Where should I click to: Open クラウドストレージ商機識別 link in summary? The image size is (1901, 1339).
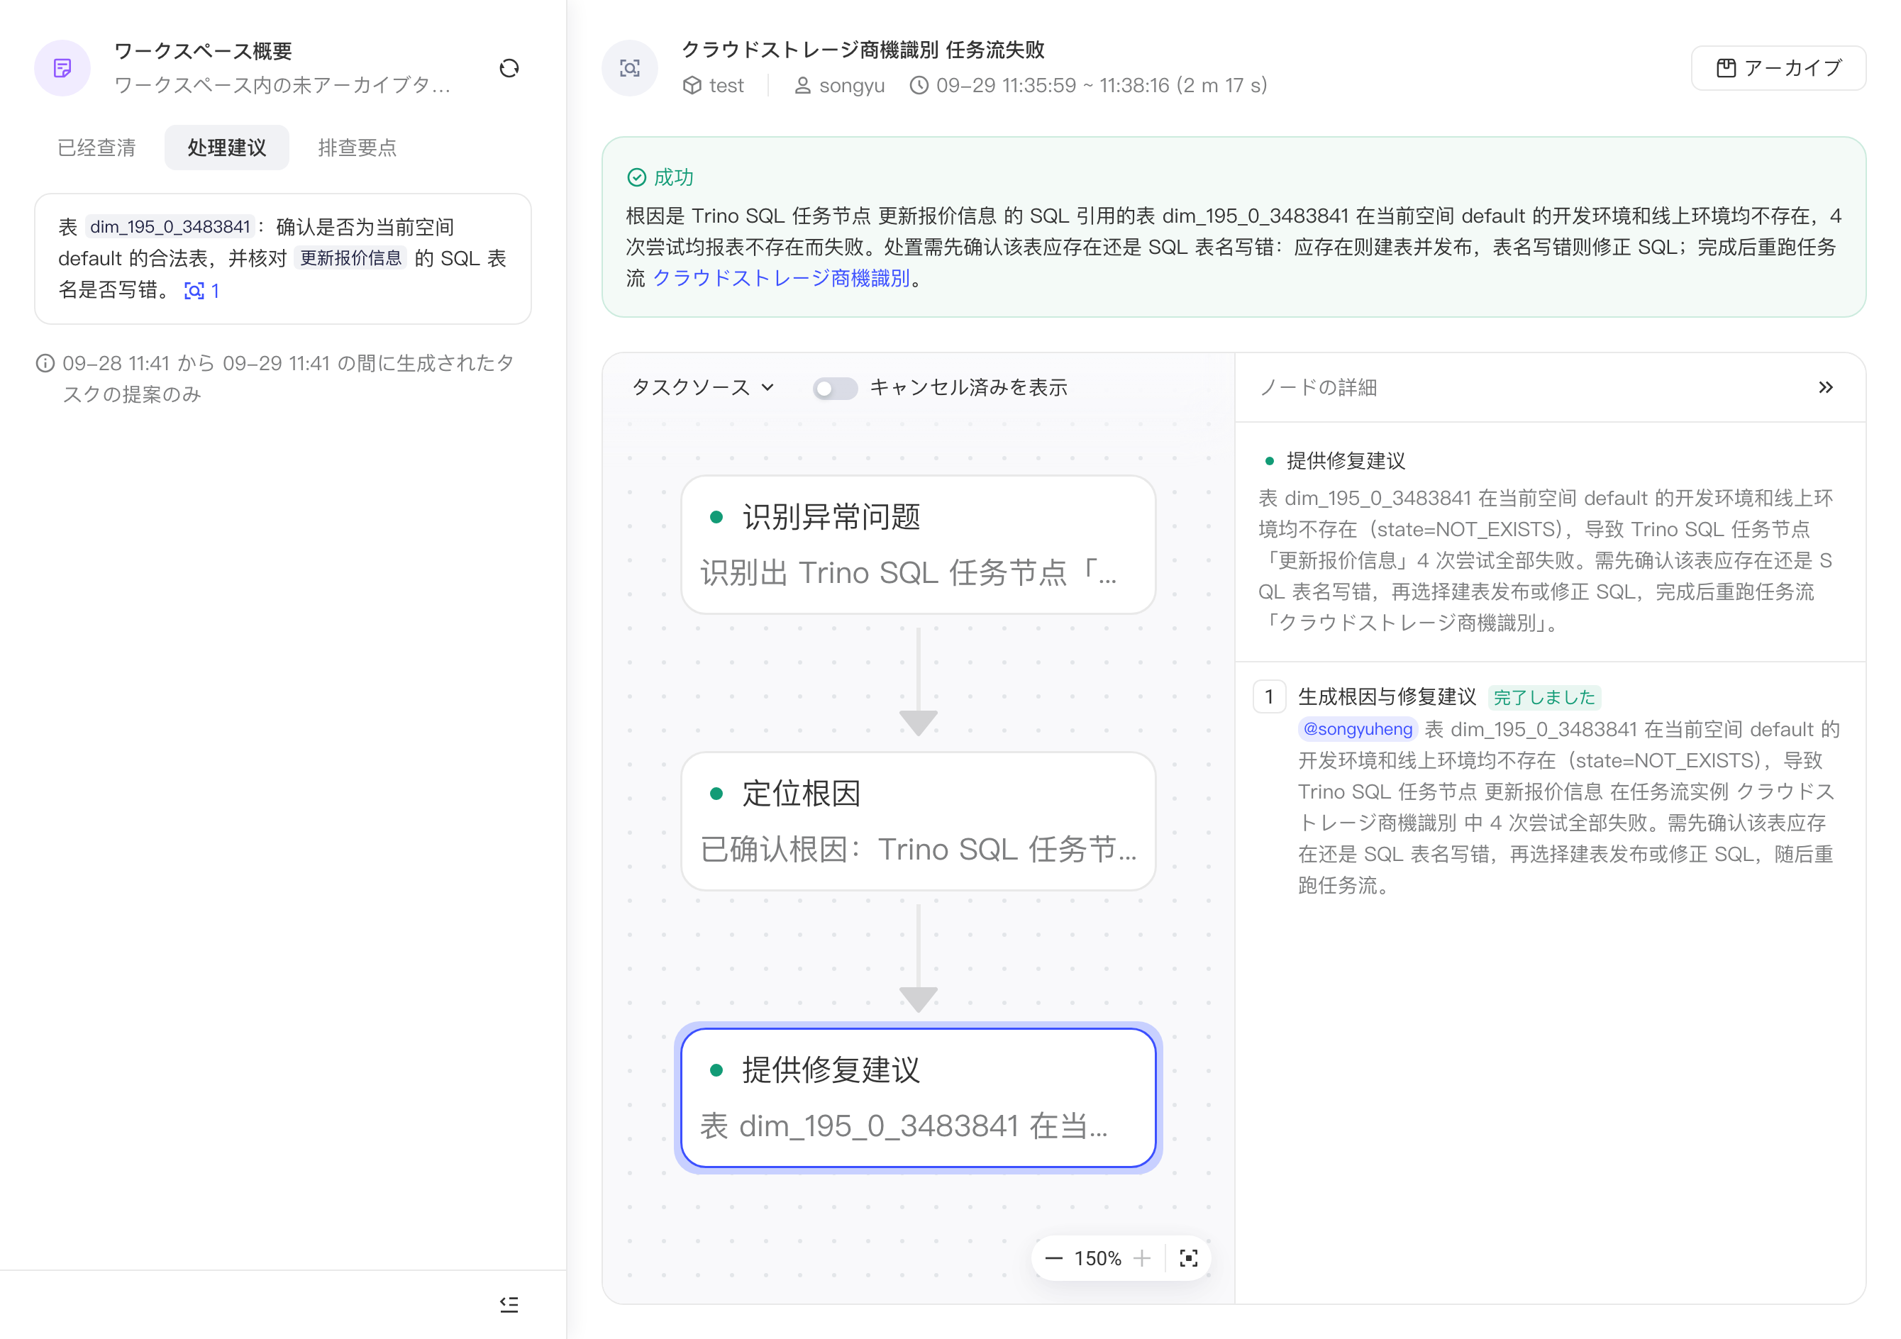(x=782, y=278)
